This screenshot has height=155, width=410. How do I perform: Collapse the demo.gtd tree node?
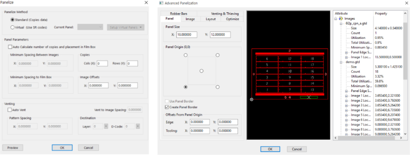point(341,62)
